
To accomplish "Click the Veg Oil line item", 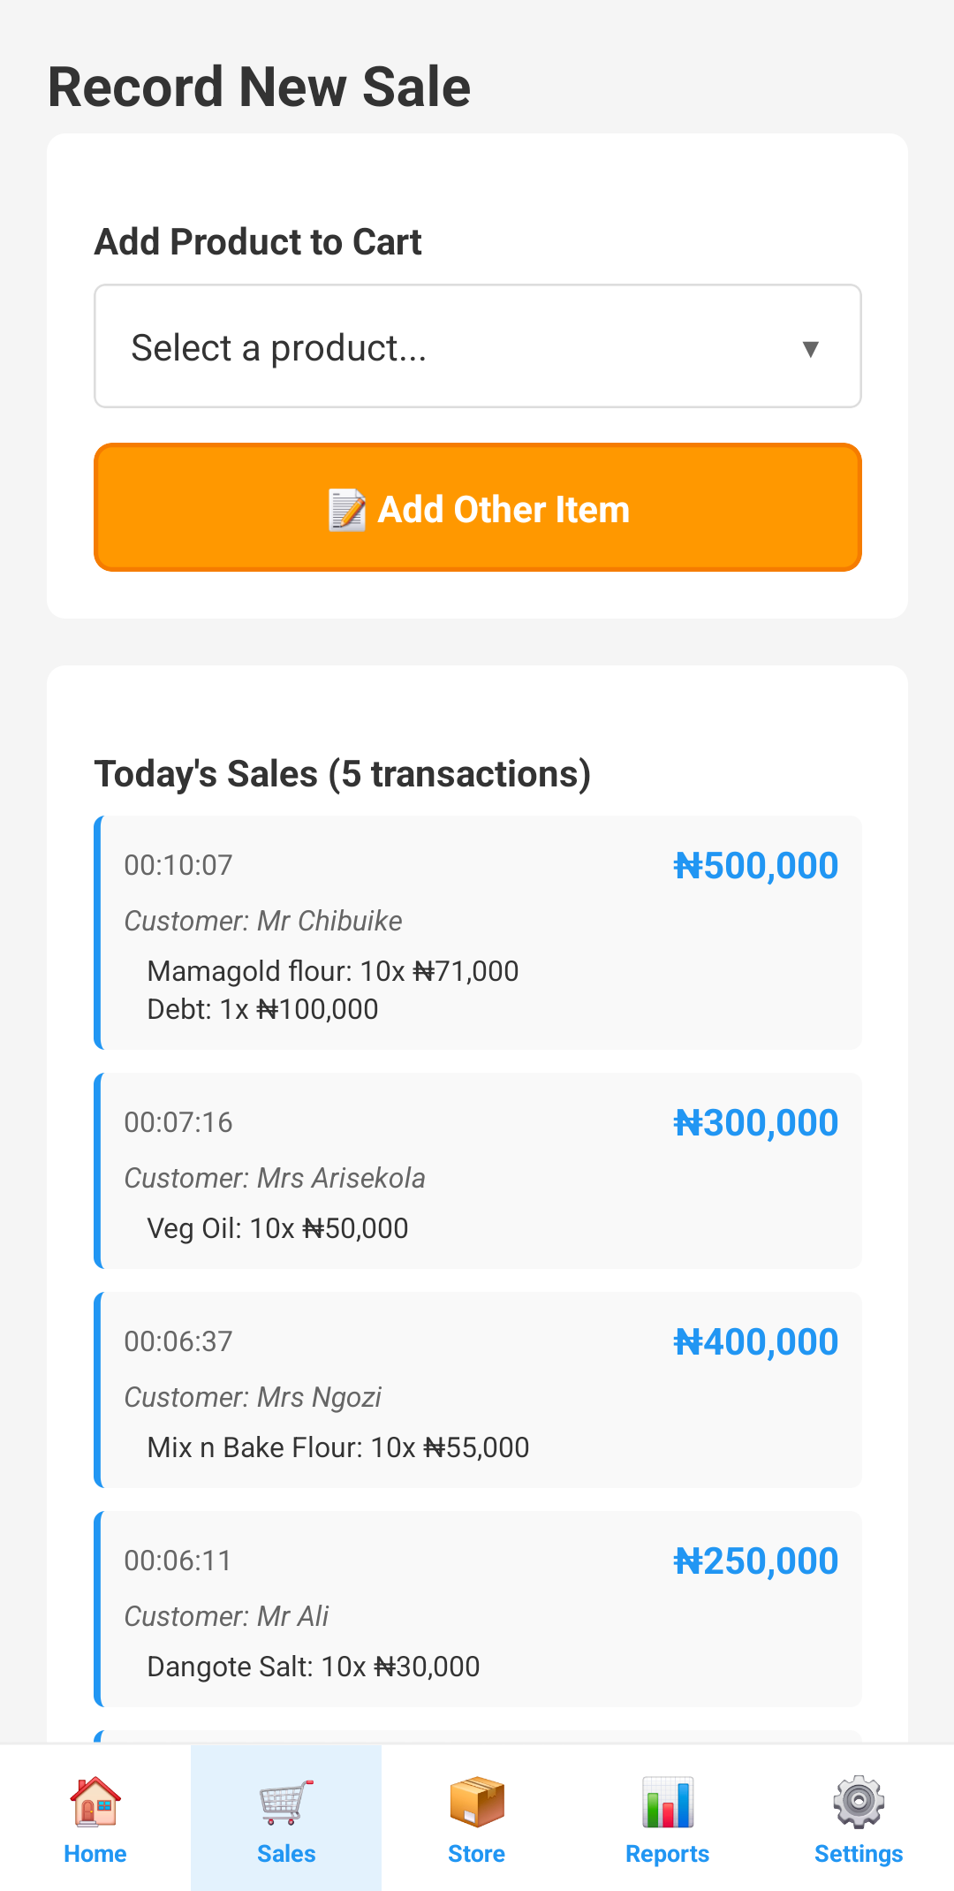I will 277,1228.
